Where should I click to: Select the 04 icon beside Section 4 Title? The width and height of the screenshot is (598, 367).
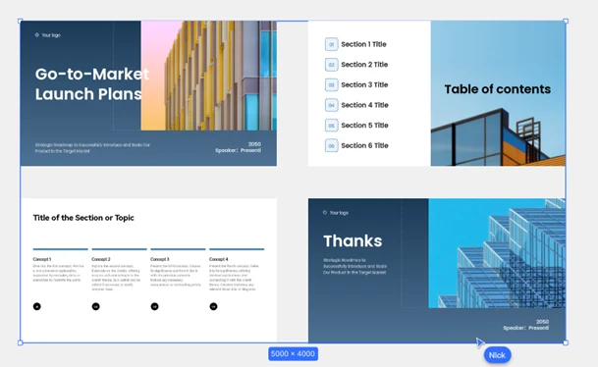[331, 105]
